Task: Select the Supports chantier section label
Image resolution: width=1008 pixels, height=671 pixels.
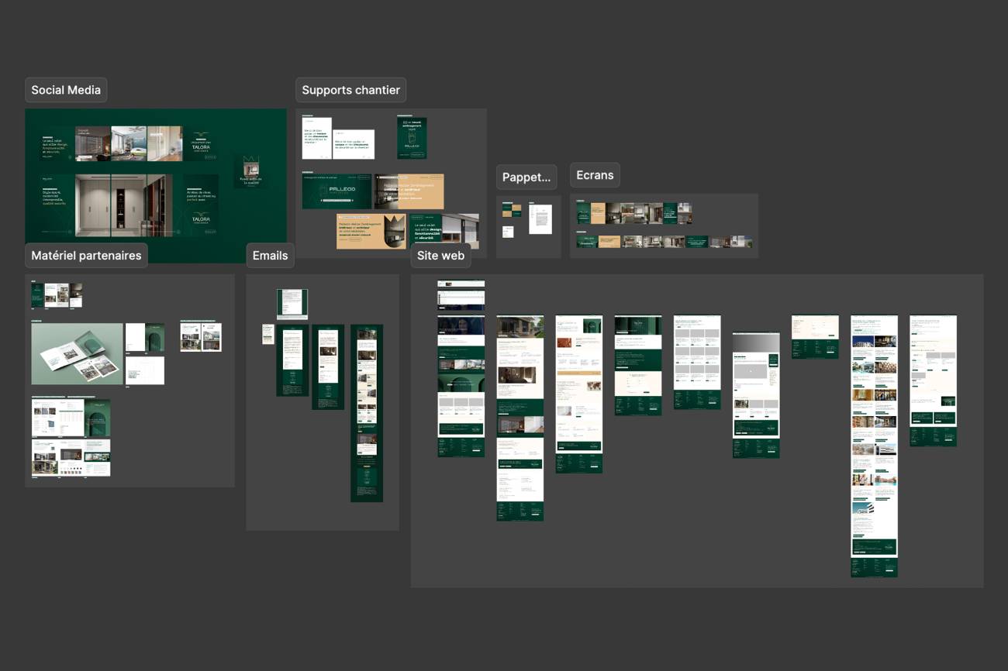Action: [350, 90]
